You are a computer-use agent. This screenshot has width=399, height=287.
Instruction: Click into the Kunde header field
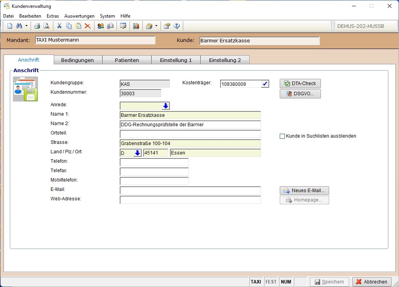pyautogui.click(x=260, y=41)
